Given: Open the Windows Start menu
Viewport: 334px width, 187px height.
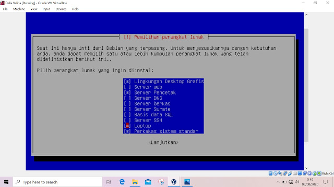Looking at the screenshot, I should click(6, 182).
